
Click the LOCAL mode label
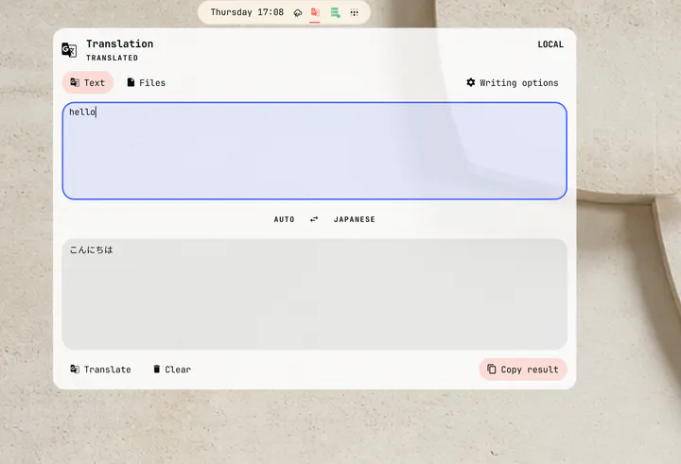click(x=550, y=44)
